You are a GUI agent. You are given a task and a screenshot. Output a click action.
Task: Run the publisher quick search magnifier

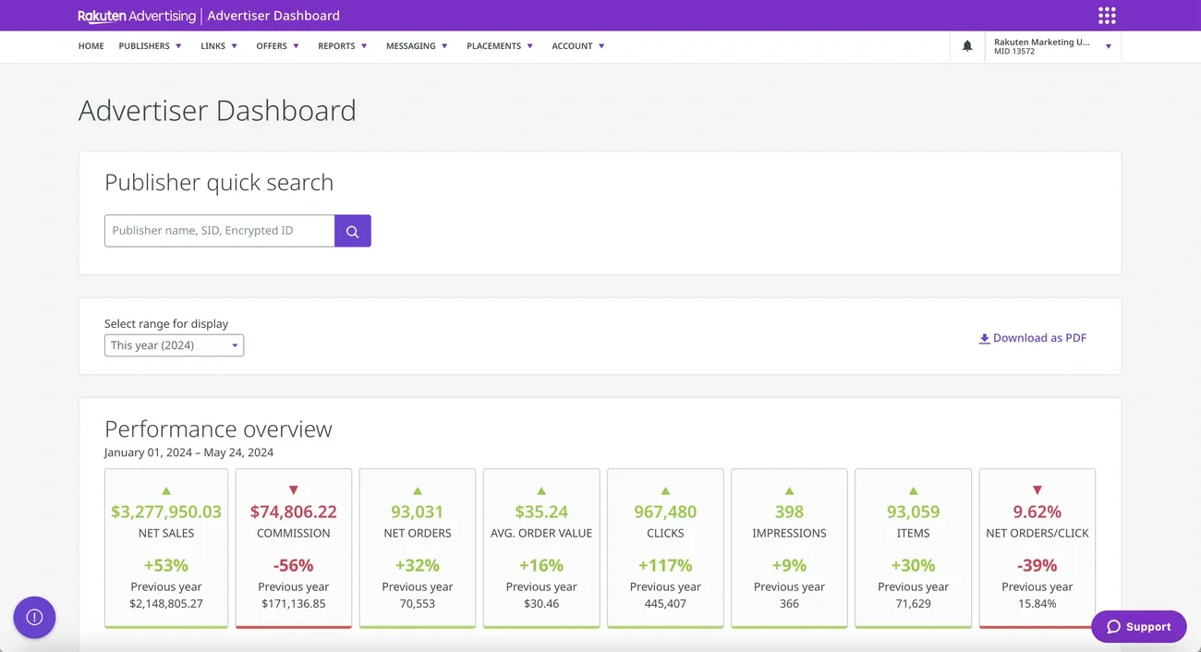click(x=352, y=230)
